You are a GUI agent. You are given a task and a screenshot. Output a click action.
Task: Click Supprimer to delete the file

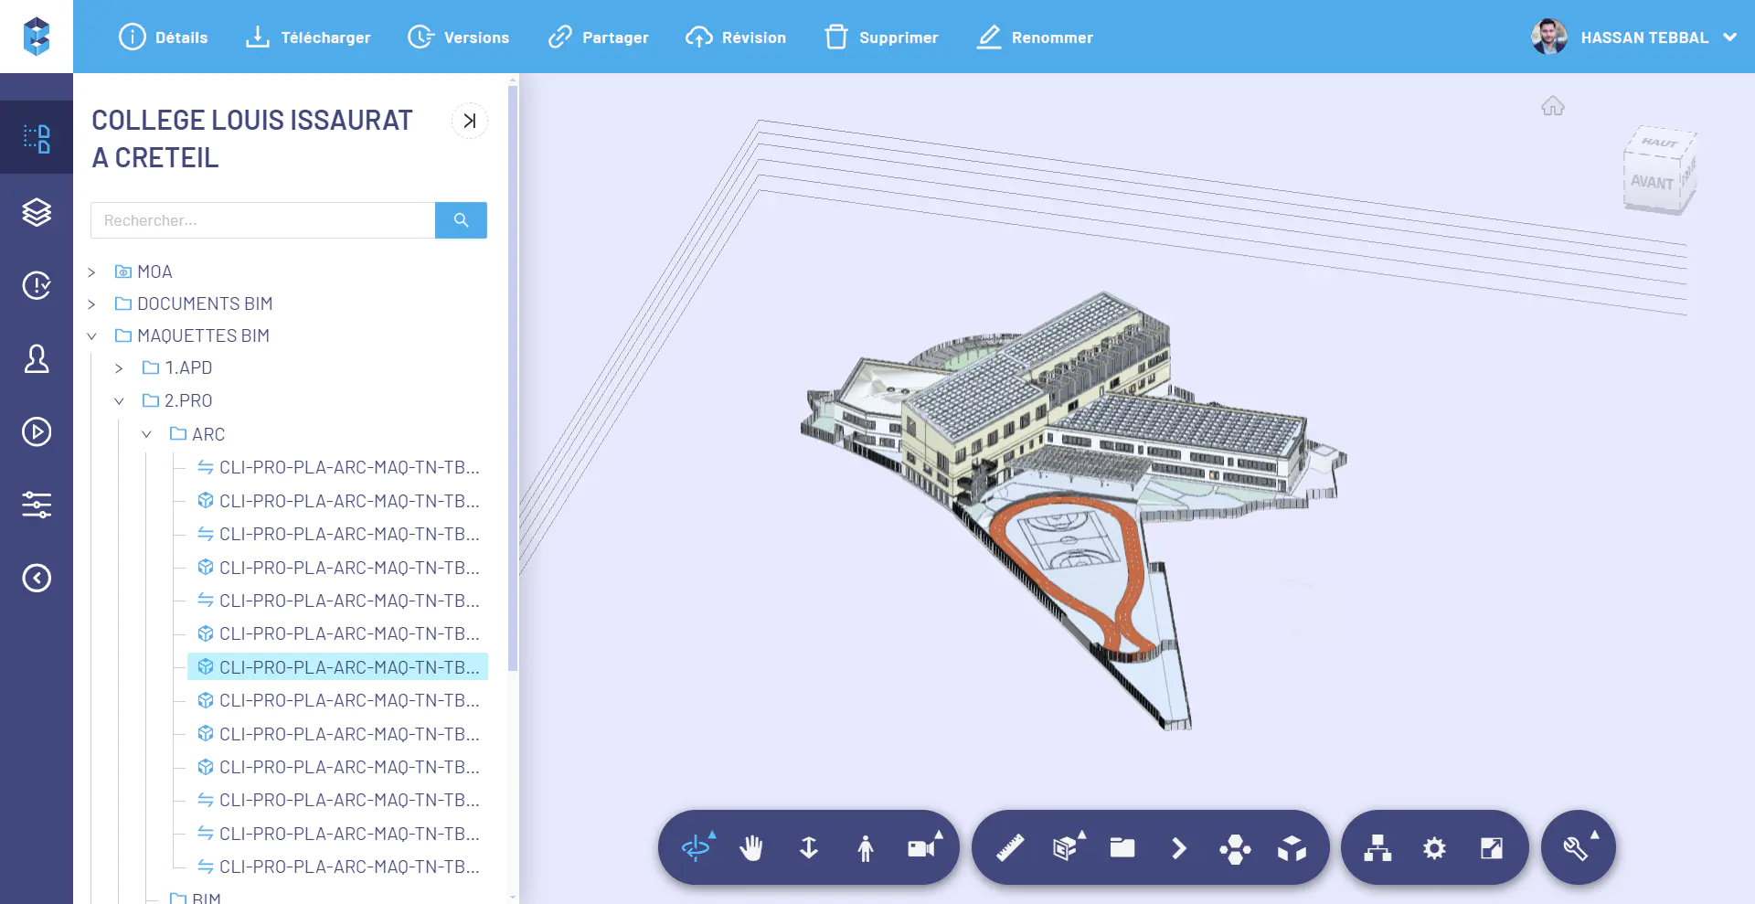point(881,37)
